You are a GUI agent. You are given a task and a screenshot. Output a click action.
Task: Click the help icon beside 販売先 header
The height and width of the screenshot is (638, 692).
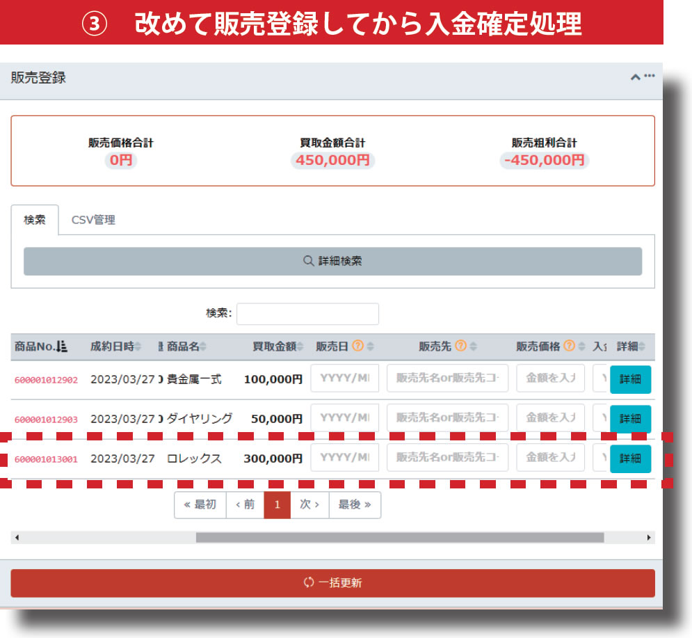coord(461,346)
